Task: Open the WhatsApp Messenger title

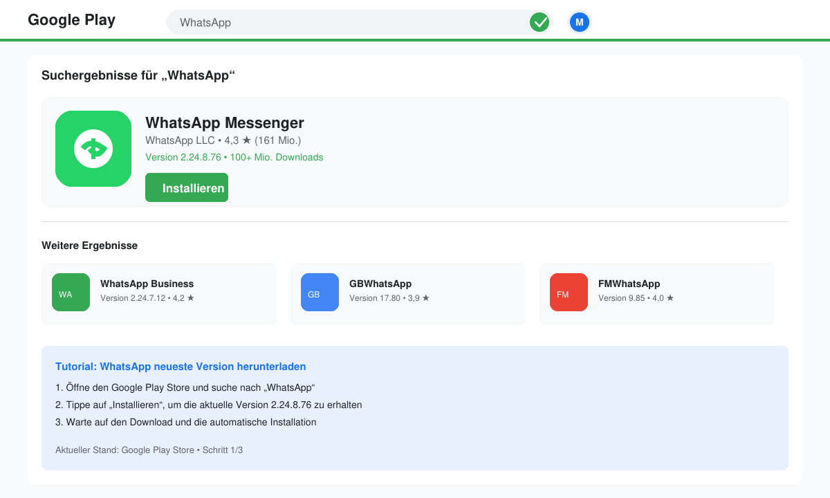Action: point(225,123)
